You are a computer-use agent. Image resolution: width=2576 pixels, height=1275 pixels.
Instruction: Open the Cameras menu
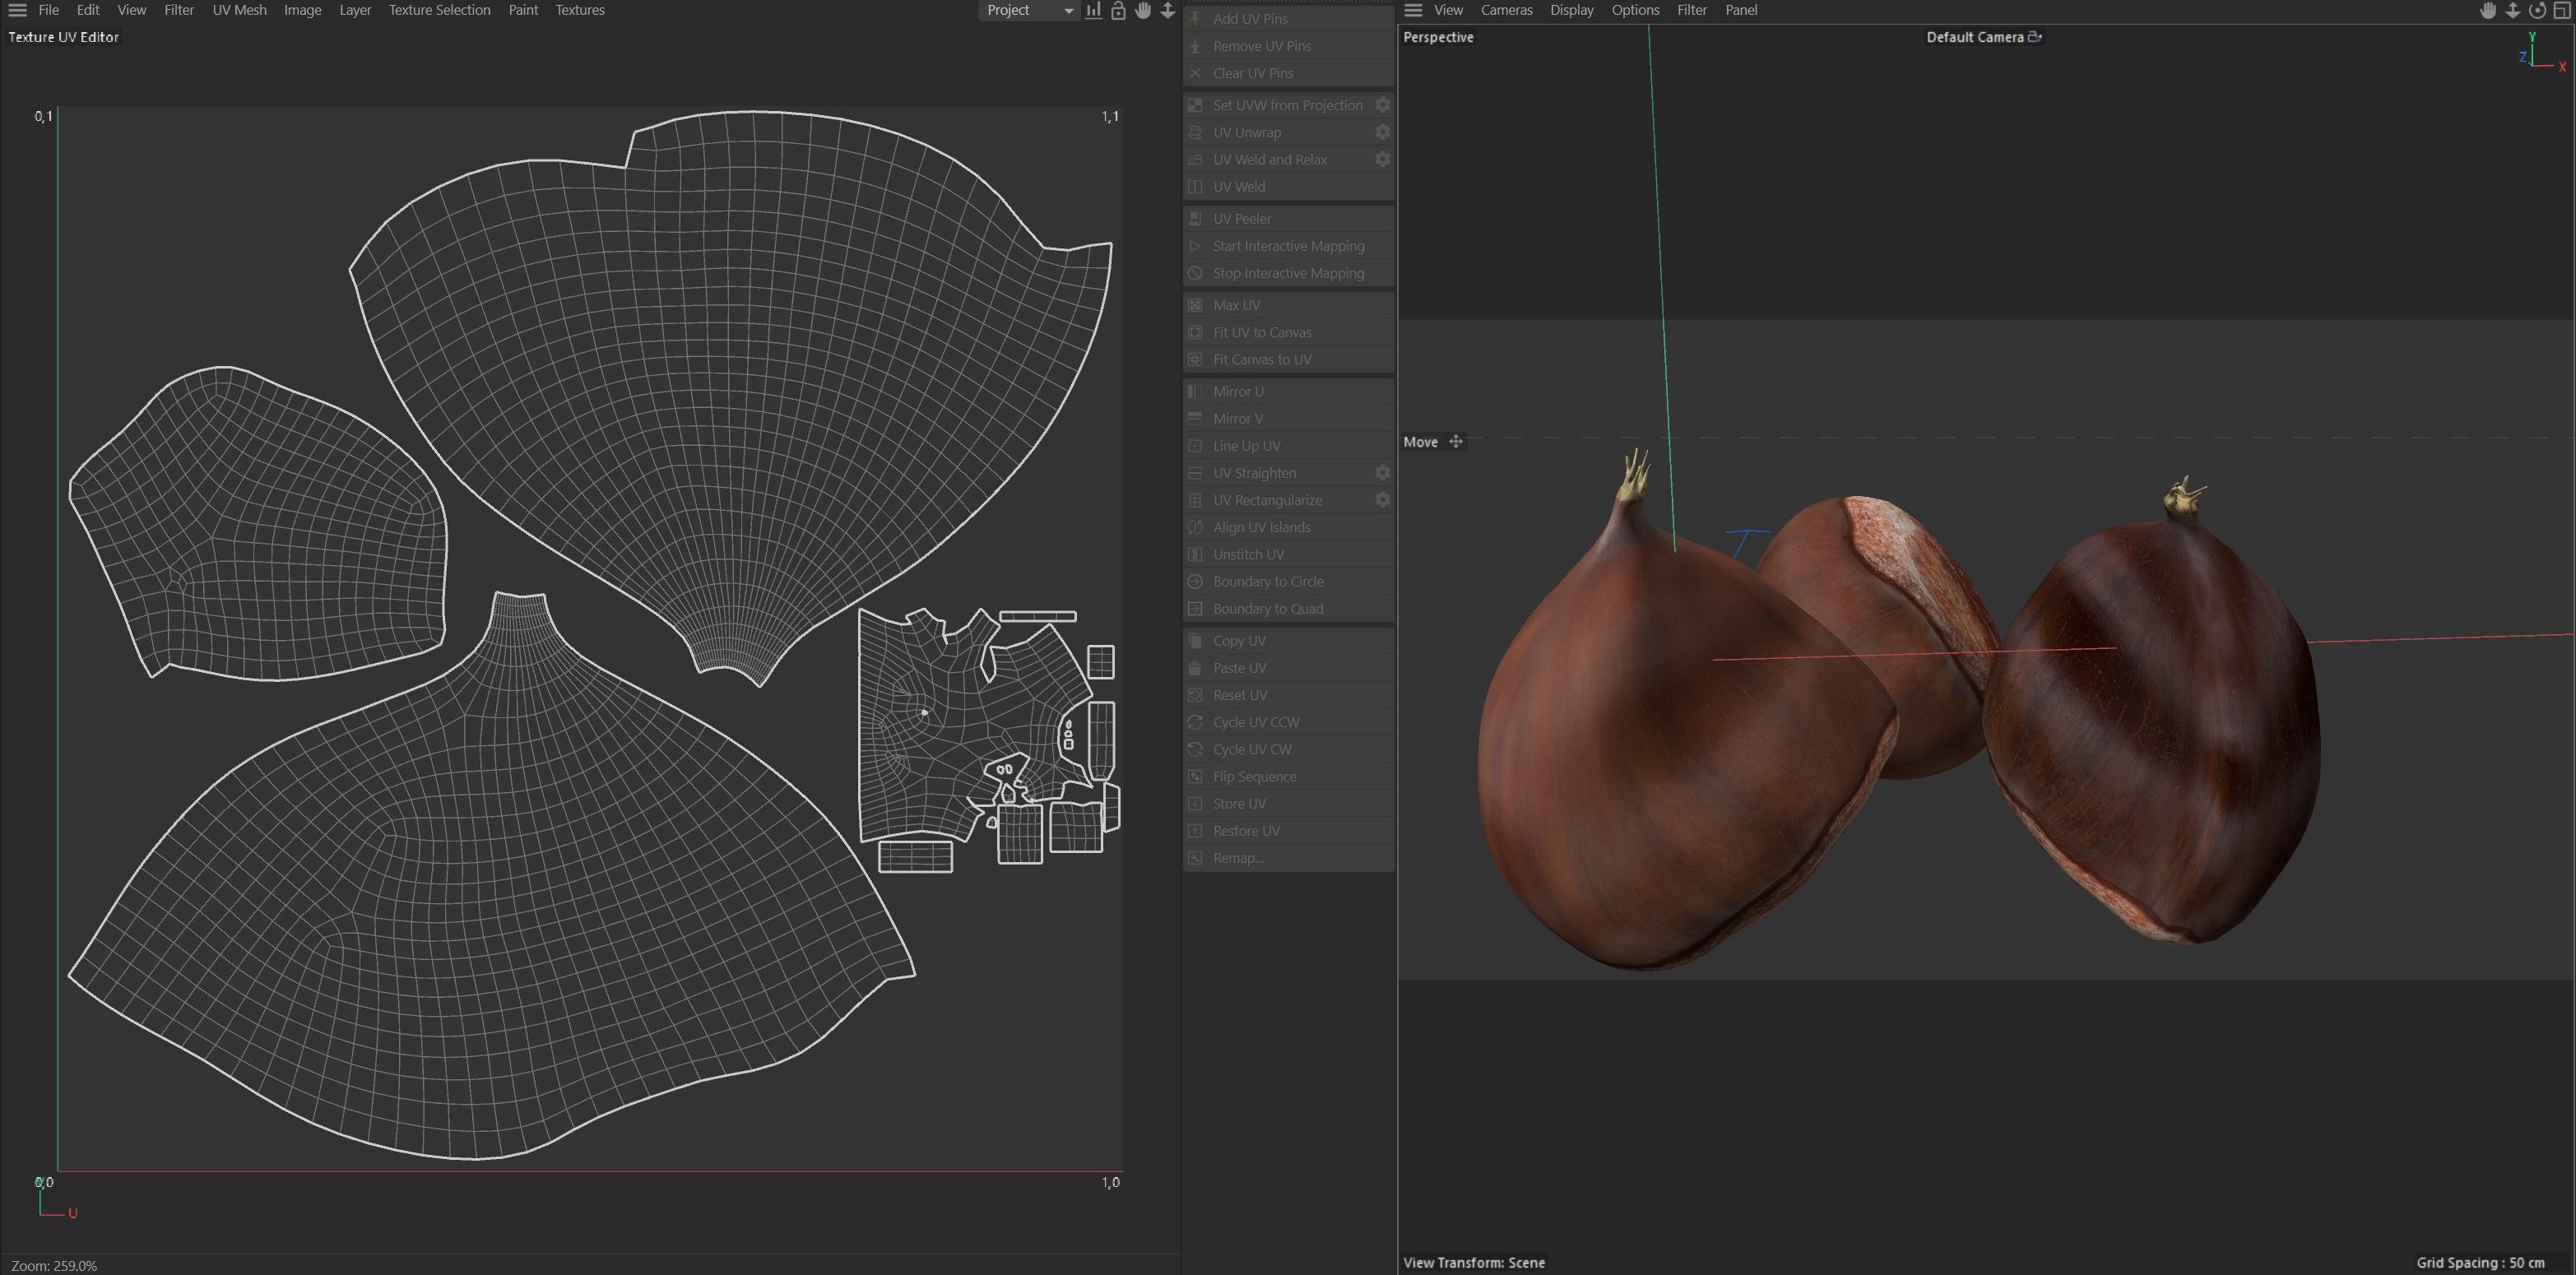coord(1506,10)
